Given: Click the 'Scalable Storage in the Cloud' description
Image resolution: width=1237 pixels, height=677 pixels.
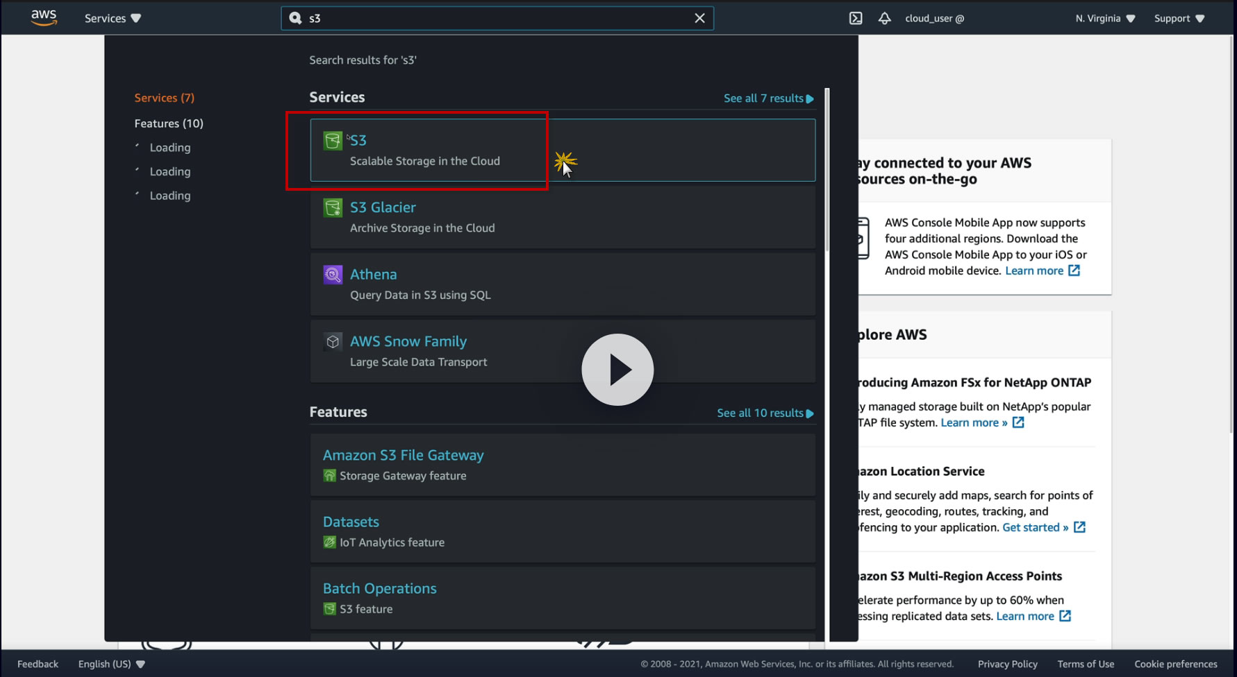Looking at the screenshot, I should 425,161.
